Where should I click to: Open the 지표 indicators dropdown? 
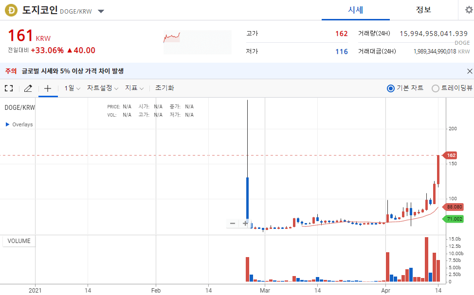click(134, 88)
